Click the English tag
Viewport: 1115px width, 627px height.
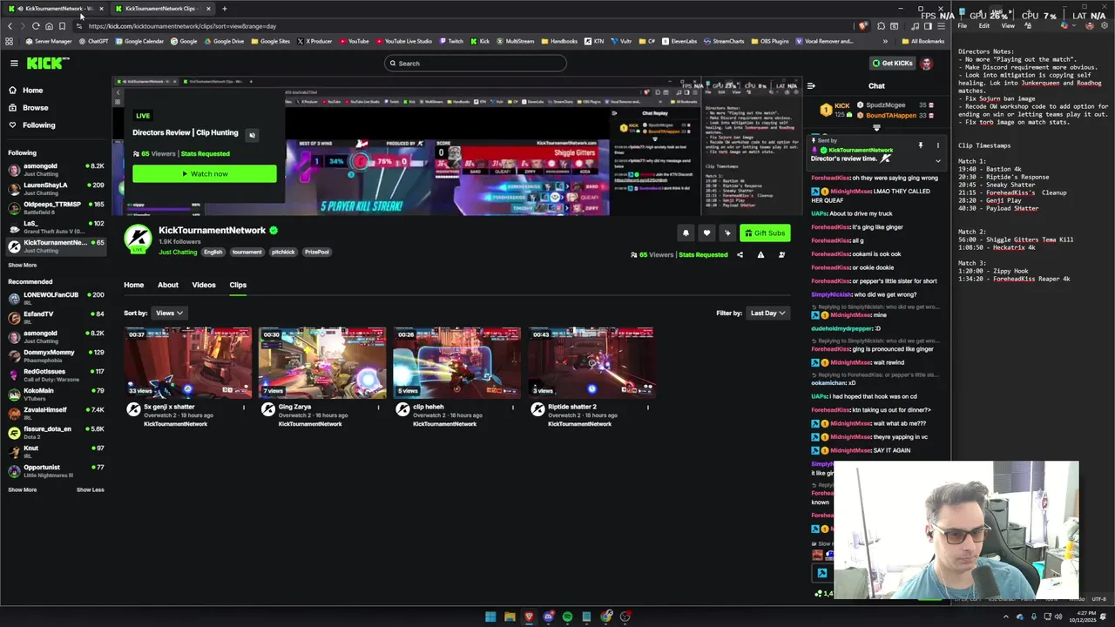tap(213, 252)
